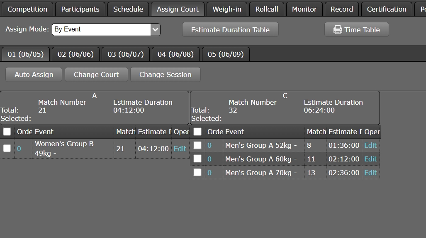Select the 03 (06/07) day tab
The image size is (426, 238).
click(x=126, y=54)
